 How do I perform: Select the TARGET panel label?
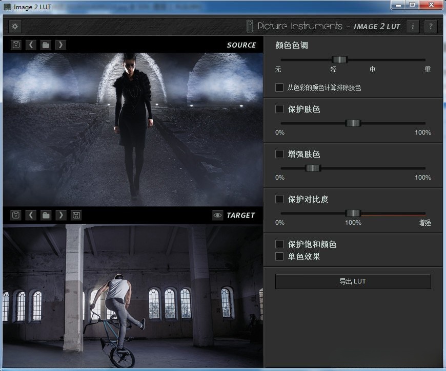[x=241, y=215]
